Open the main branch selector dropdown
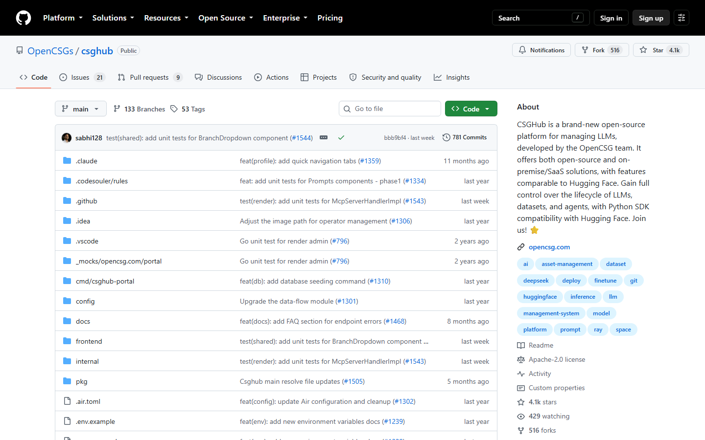 tap(81, 109)
